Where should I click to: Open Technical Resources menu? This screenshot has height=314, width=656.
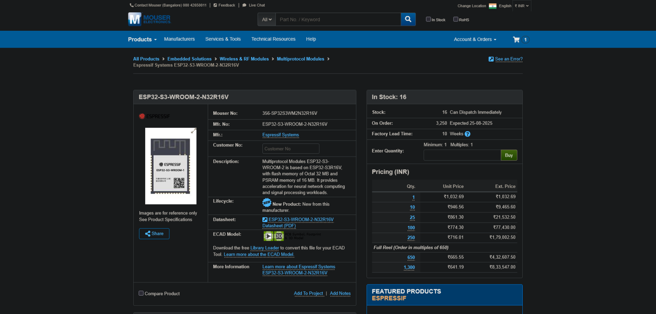coord(273,39)
